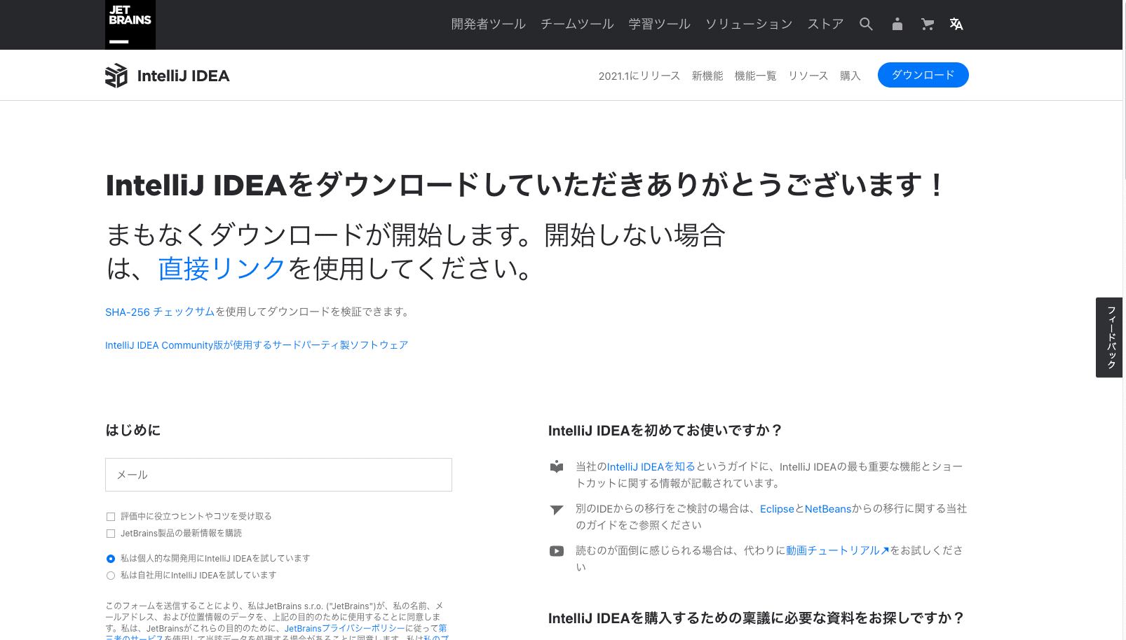Select 私は自社用に radio option
1126x640 pixels.
(111, 576)
